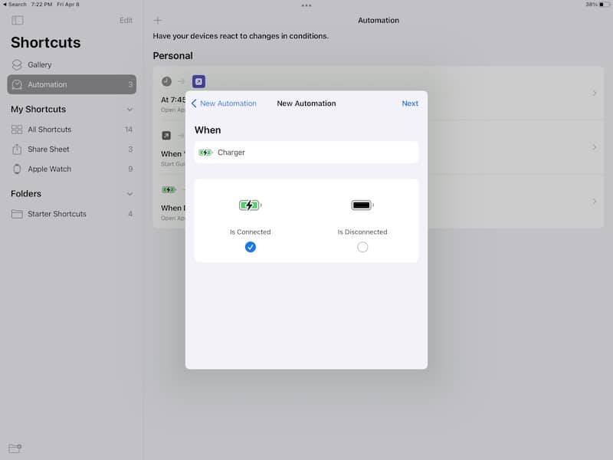Tap the Gallery stack icon
613x460 pixels.
pos(17,65)
